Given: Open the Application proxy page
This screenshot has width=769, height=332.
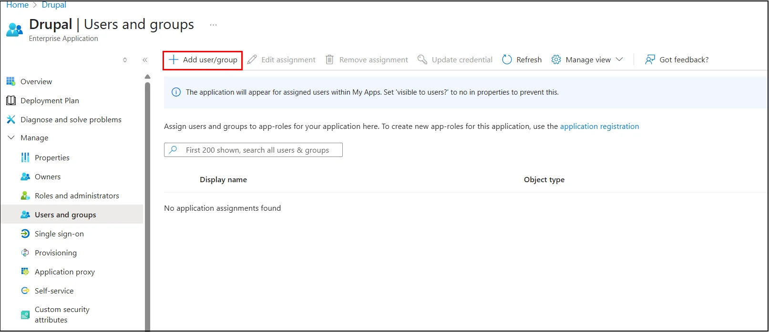Looking at the screenshot, I should tap(65, 272).
